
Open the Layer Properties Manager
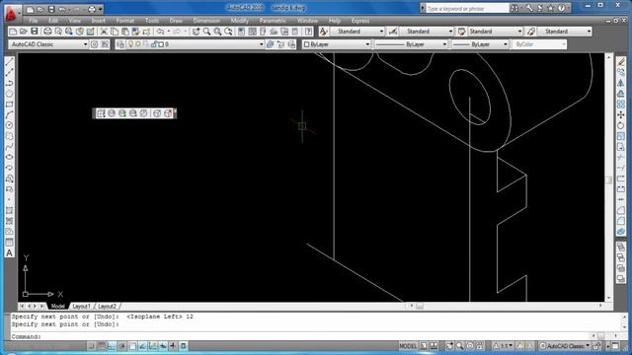click(x=120, y=44)
